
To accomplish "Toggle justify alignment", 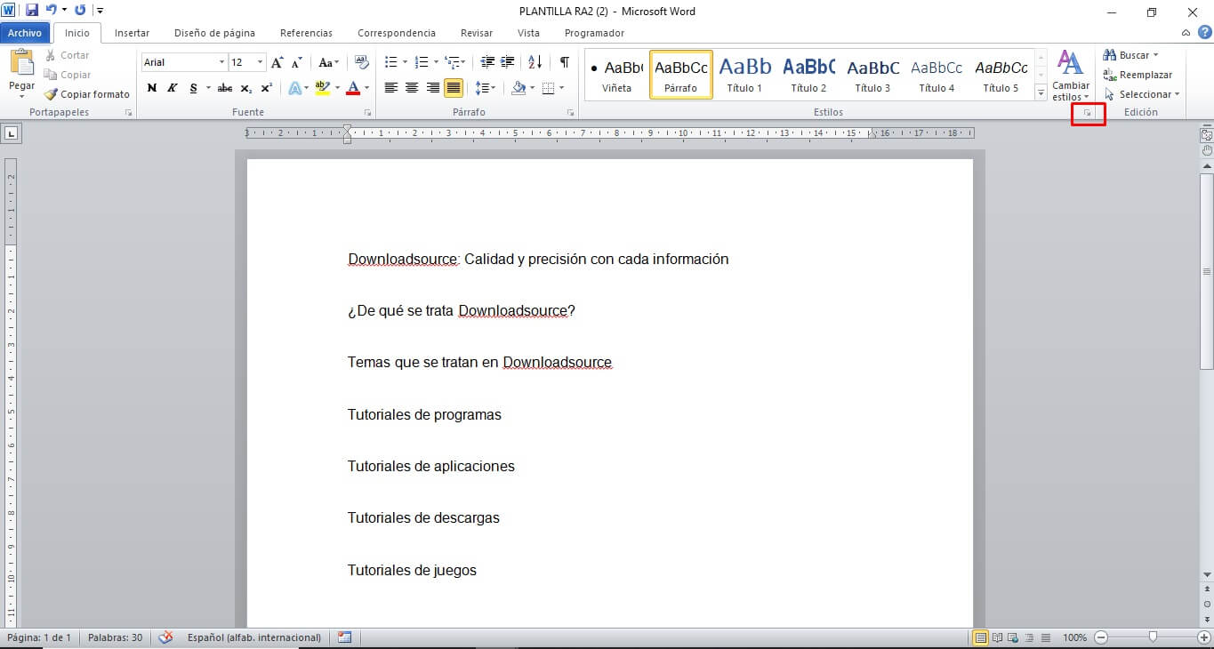I will pyautogui.click(x=454, y=88).
